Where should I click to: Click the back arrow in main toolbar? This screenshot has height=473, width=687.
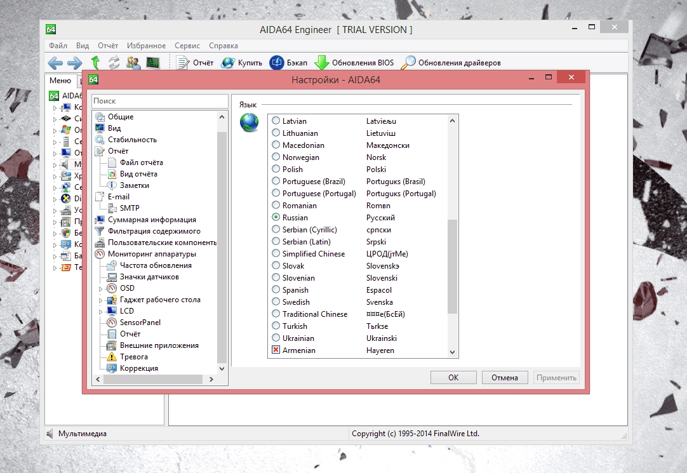[x=55, y=63]
